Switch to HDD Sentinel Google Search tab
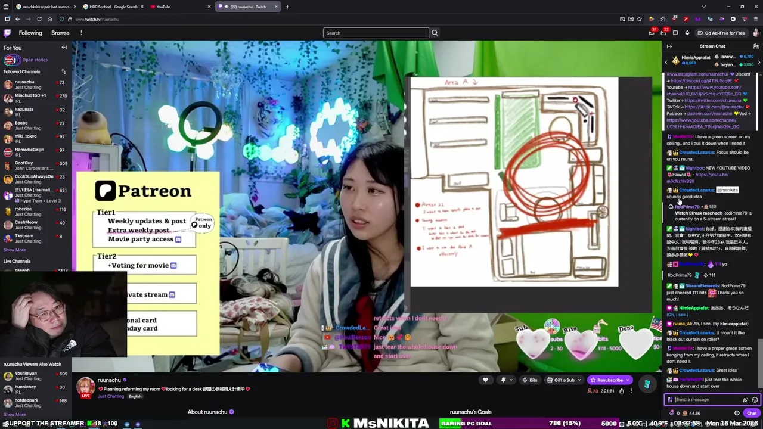The height and width of the screenshot is (429, 763). click(x=113, y=7)
